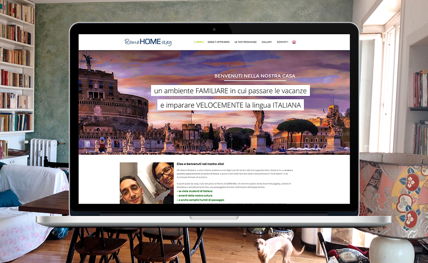Select the GALLERY menu item
The width and height of the screenshot is (428, 263).
[x=267, y=42]
